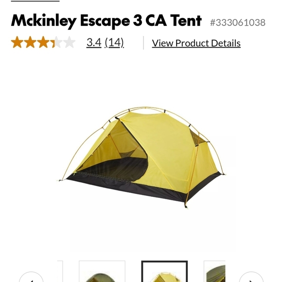Click the empty fifth rating star
Image resolution: width=282 pixels, height=282 pixels.
(69, 42)
